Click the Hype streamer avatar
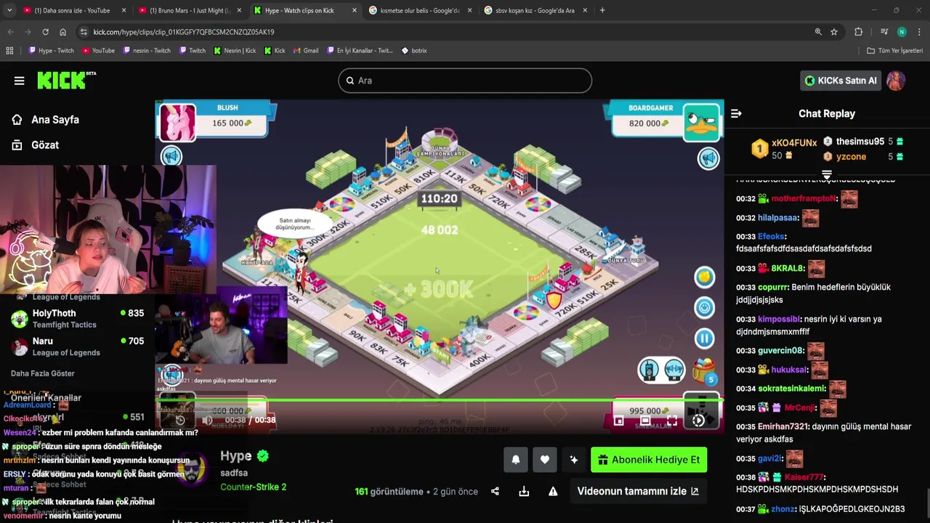 193,469
